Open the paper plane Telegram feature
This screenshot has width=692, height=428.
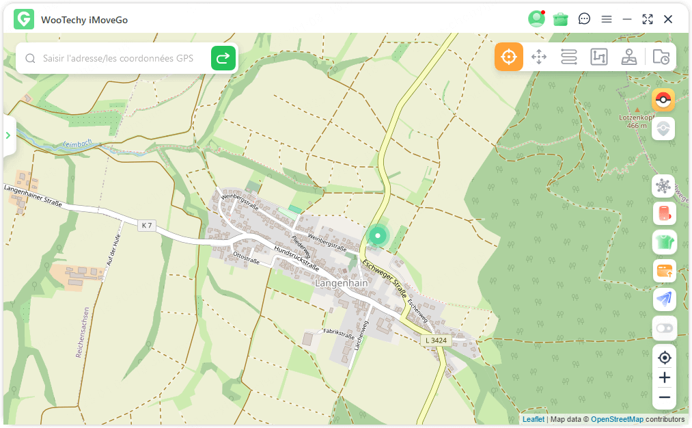pos(663,299)
